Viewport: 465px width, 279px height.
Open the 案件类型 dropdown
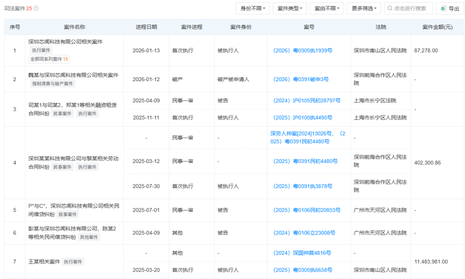coord(289,8)
